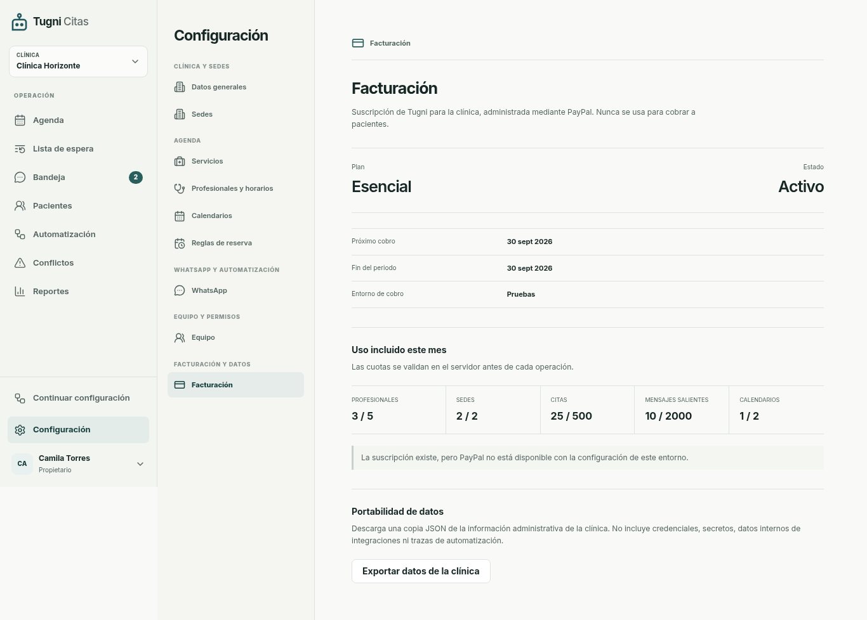867x620 pixels.
Task: Open the Reportes bar chart icon
Action: coord(20,292)
